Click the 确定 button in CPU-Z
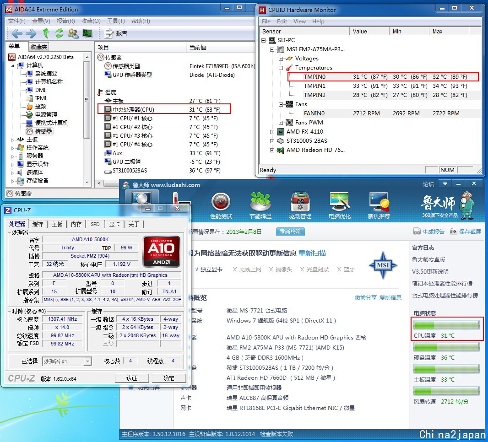The height and width of the screenshot is (442, 488). [x=168, y=378]
